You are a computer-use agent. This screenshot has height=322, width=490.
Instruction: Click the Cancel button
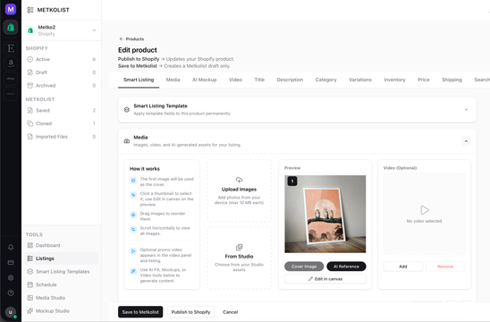click(x=231, y=312)
